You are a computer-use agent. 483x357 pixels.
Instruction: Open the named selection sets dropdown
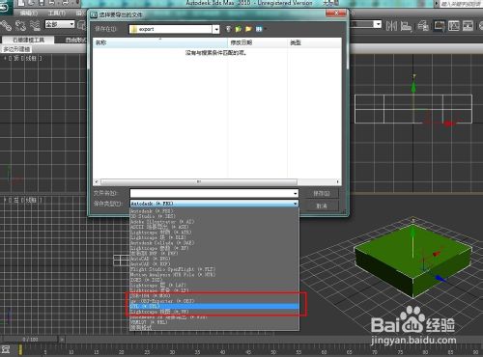point(378,24)
